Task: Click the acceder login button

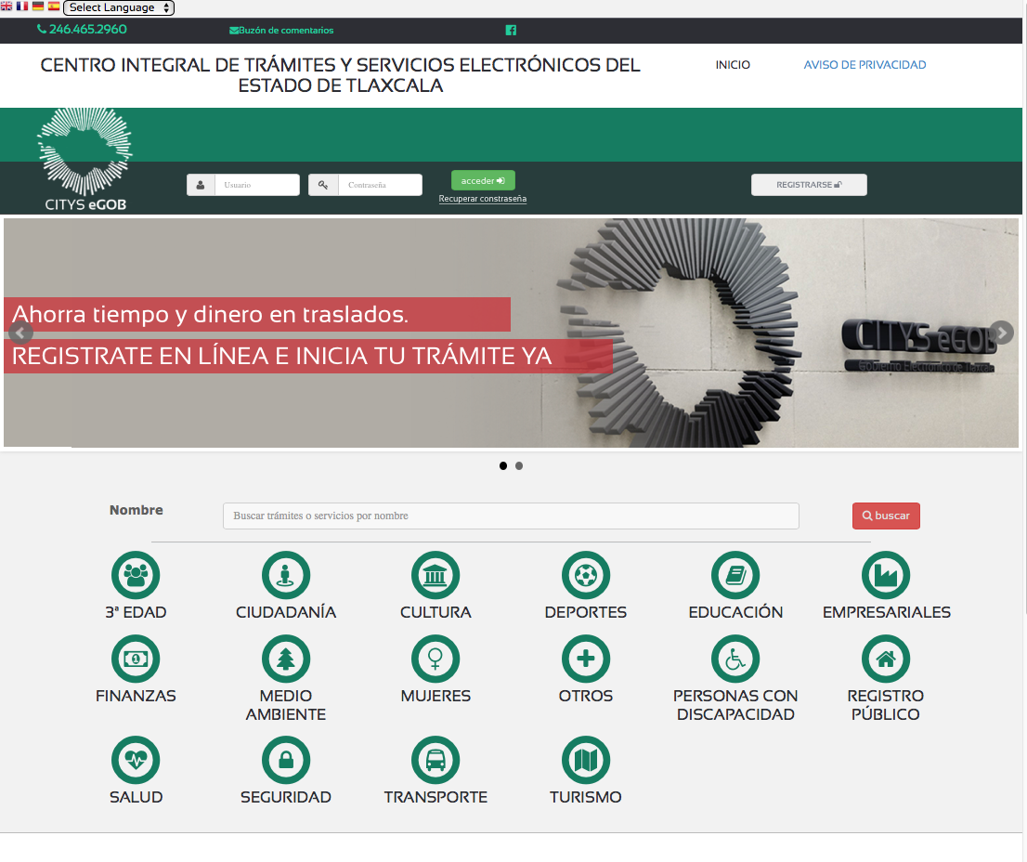Action: pos(483,180)
